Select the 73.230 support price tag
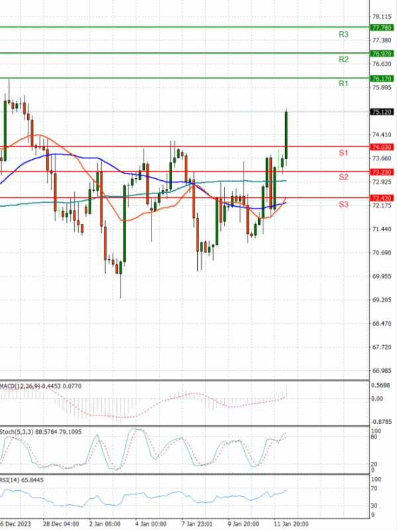 point(382,172)
